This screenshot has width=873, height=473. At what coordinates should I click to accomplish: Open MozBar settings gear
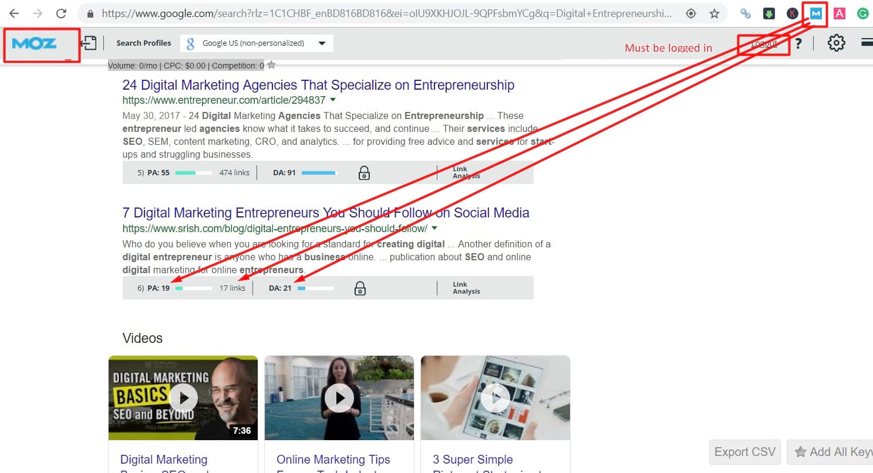coord(836,43)
